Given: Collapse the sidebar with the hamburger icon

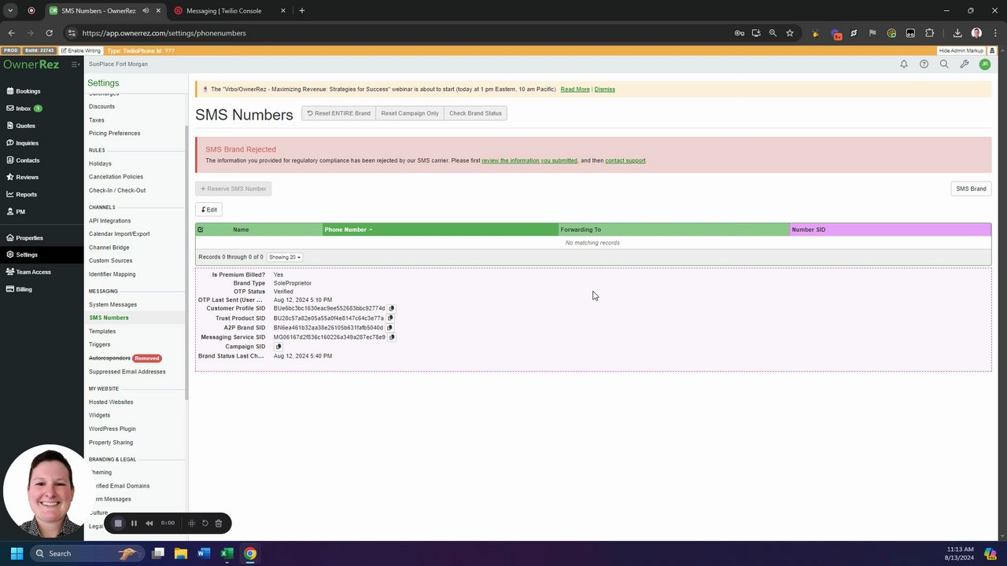Looking at the screenshot, I should click(x=75, y=64).
